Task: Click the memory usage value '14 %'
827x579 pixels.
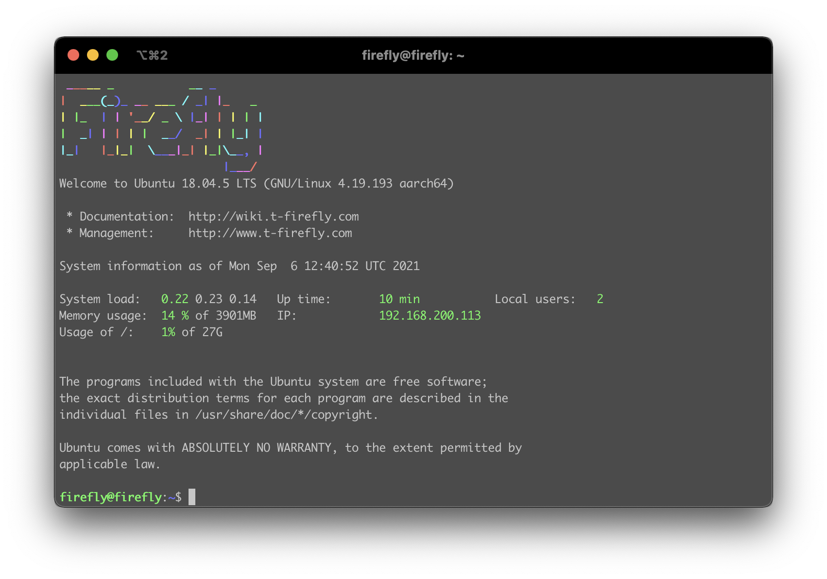Action: point(175,315)
